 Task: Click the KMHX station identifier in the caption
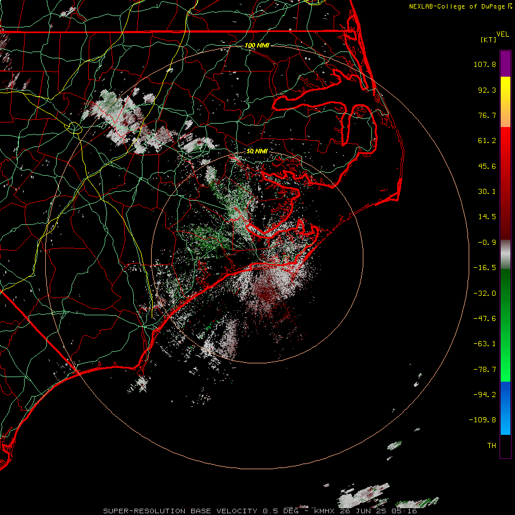[x=326, y=511]
